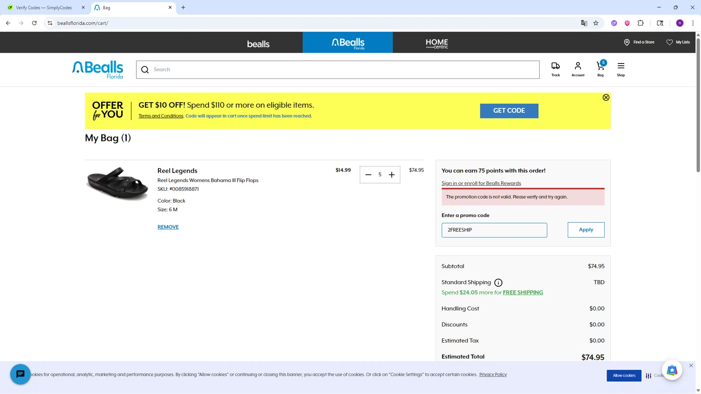Open Chrome profile avatar
This screenshot has height=394, width=701.
[x=680, y=23]
